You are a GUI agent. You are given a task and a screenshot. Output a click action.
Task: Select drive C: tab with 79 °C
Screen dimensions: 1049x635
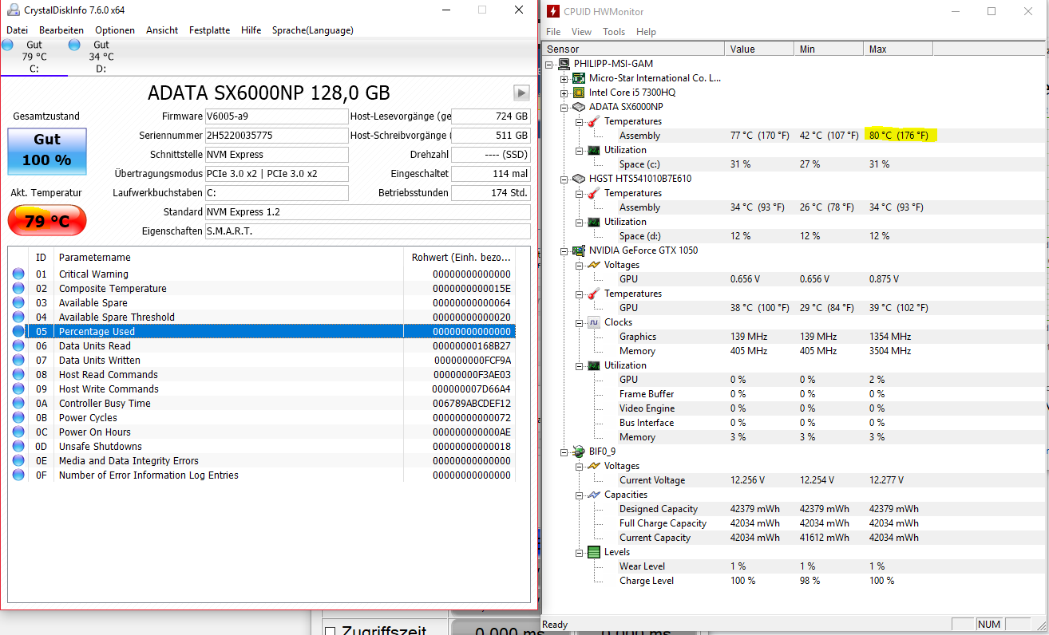34,57
